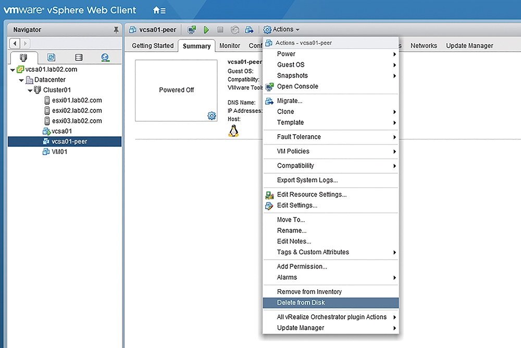Viewport: 521px width, 348px height.
Task: Select Remove from Inventory
Action: [331, 292]
